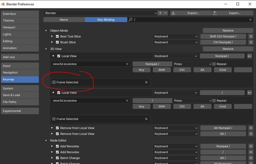The height and width of the screenshot is (164, 256).
Task: Clear the circled Frame Selected property
Action: coord(146,82)
